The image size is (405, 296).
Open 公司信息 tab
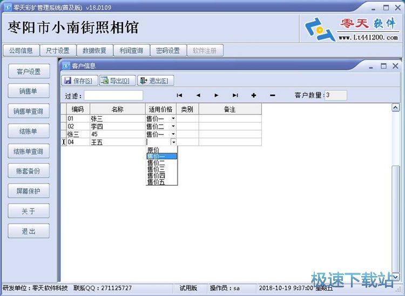[x=21, y=50]
